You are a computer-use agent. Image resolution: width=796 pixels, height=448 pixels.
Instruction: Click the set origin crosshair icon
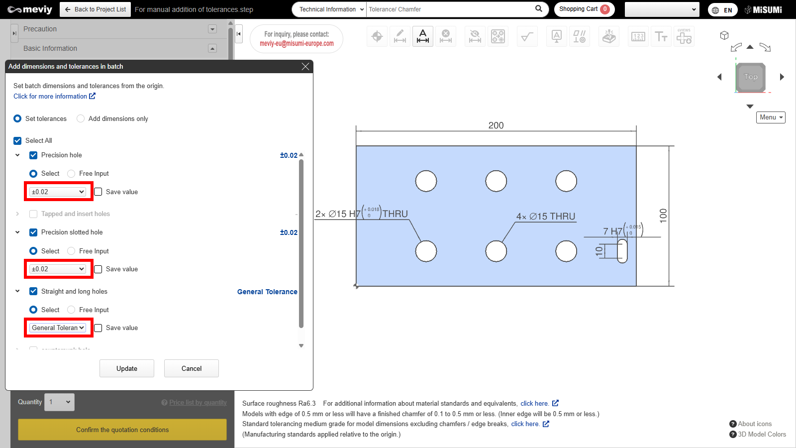click(x=377, y=36)
